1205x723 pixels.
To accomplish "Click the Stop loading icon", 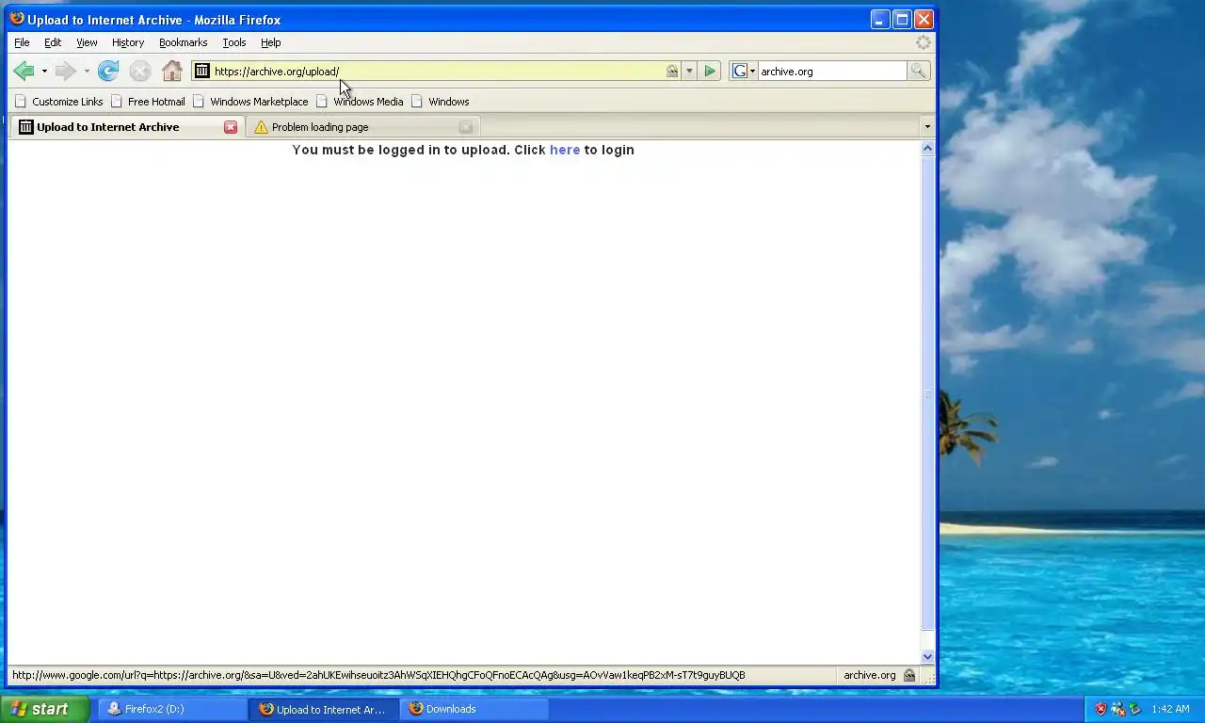I will click(139, 71).
